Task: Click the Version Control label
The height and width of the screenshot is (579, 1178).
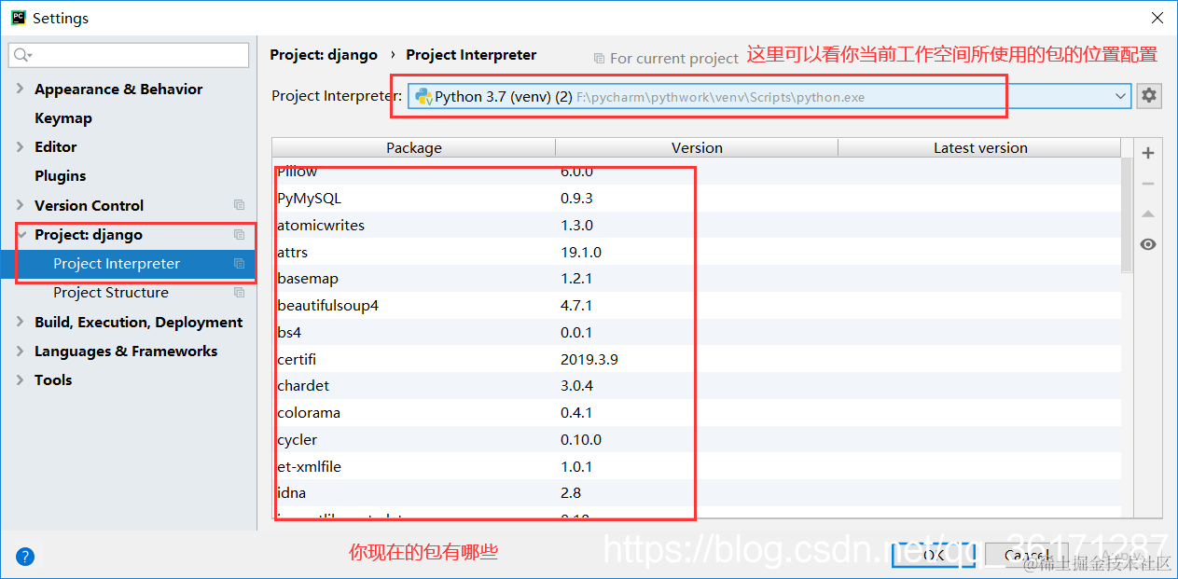Action: [89, 205]
